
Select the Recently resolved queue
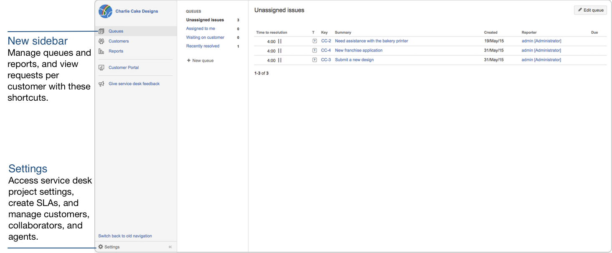click(203, 46)
